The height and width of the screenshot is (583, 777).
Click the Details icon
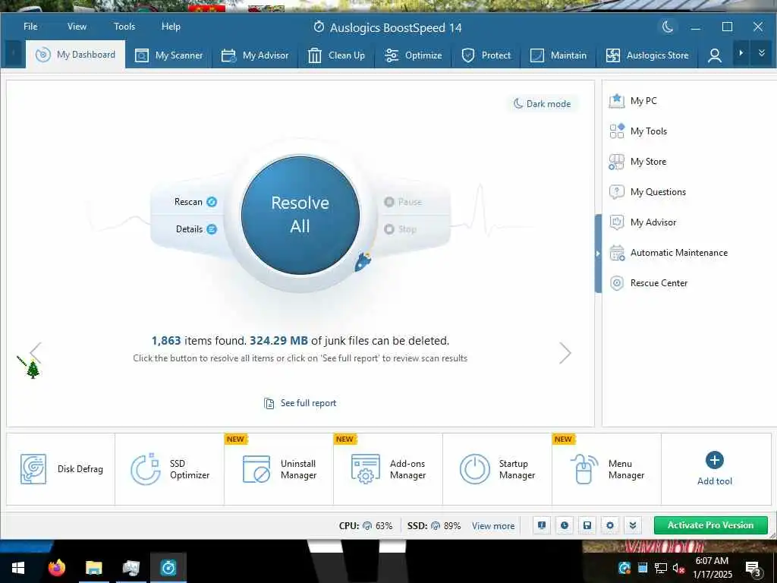click(212, 229)
